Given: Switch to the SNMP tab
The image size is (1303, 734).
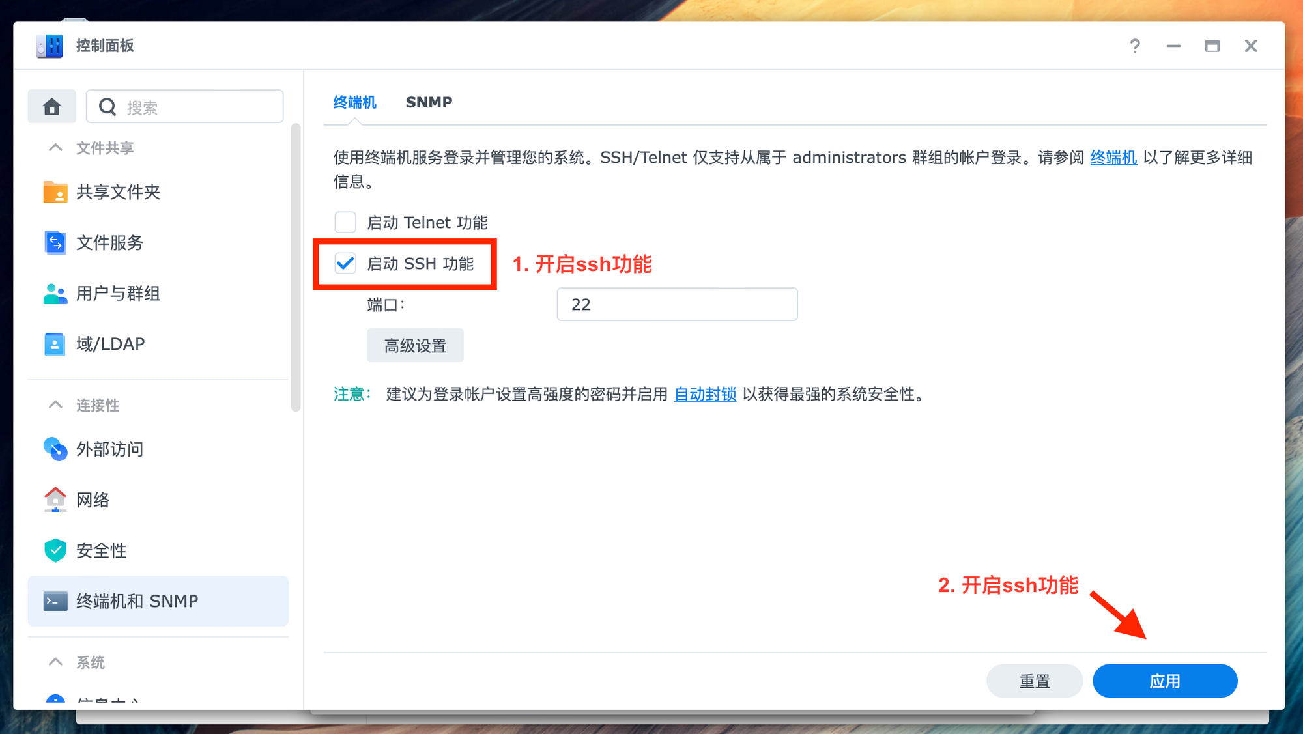Looking at the screenshot, I should click(429, 102).
